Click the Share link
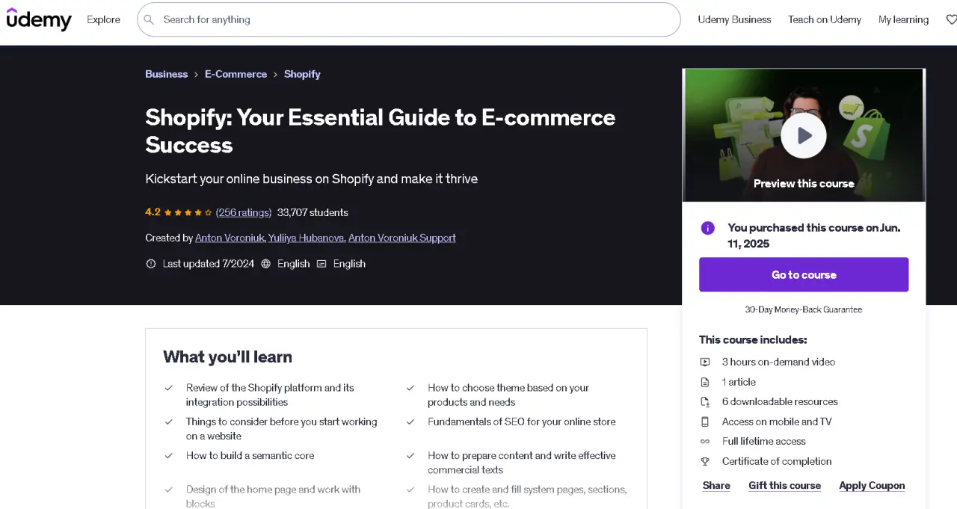 (x=716, y=485)
